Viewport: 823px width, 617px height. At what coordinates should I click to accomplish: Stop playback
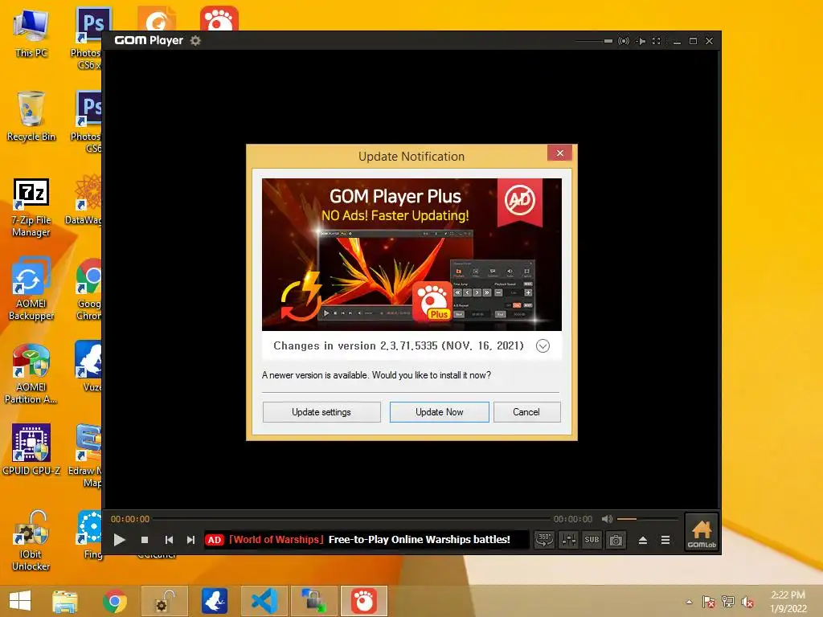pyautogui.click(x=145, y=539)
